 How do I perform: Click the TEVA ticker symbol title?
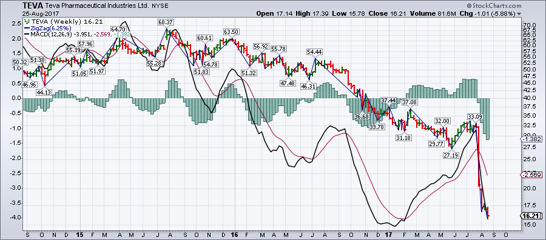coord(32,6)
